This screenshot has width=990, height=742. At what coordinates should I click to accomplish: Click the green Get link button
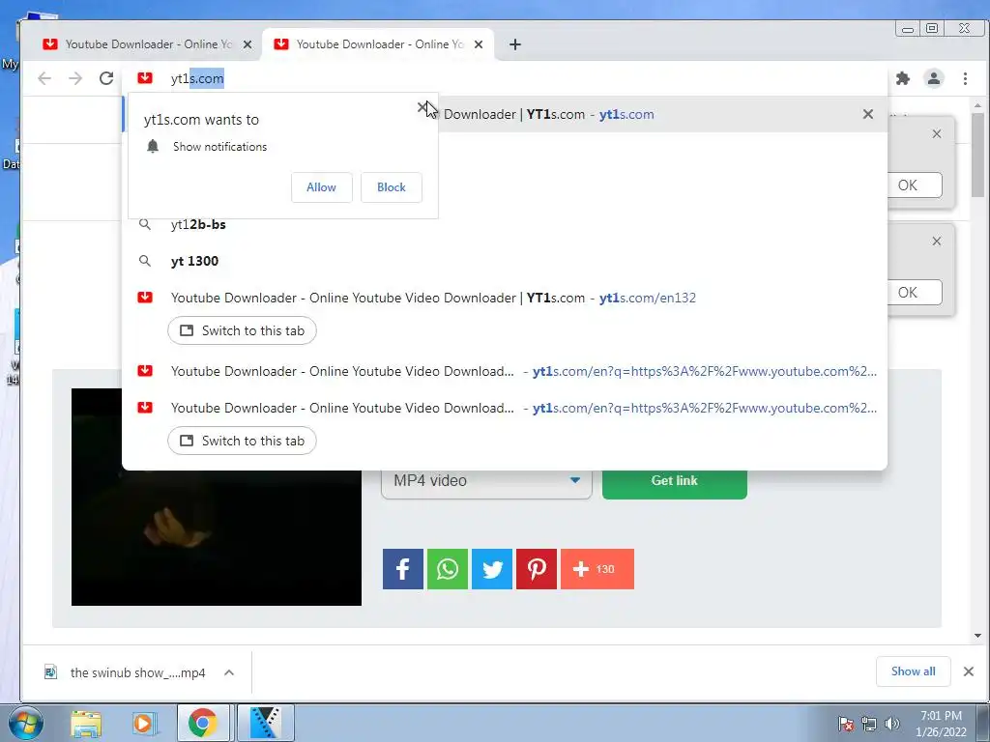click(x=674, y=481)
